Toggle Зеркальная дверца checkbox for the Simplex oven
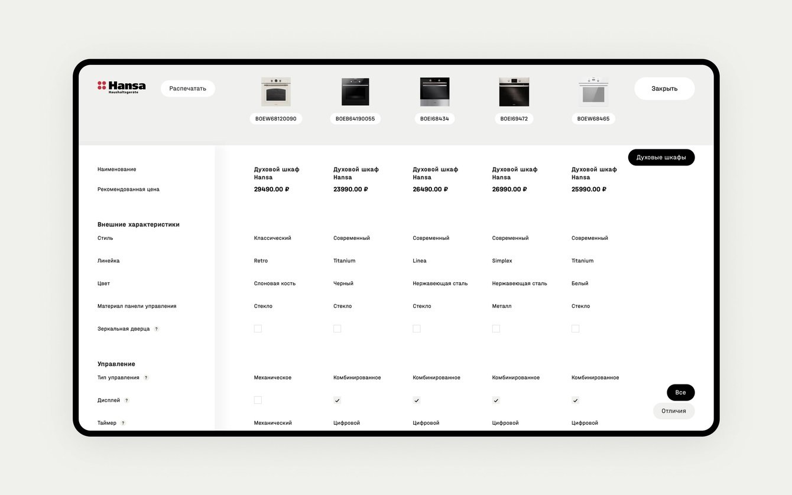 point(496,329)
